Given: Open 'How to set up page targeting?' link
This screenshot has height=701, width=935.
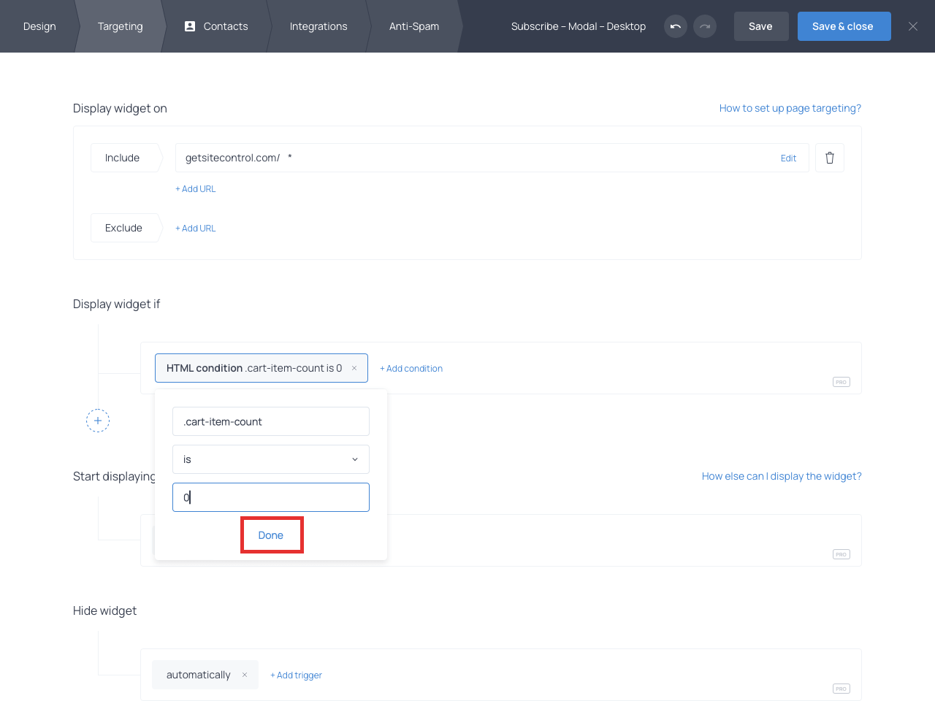Looking at the screenshot, I should point(790,108).
